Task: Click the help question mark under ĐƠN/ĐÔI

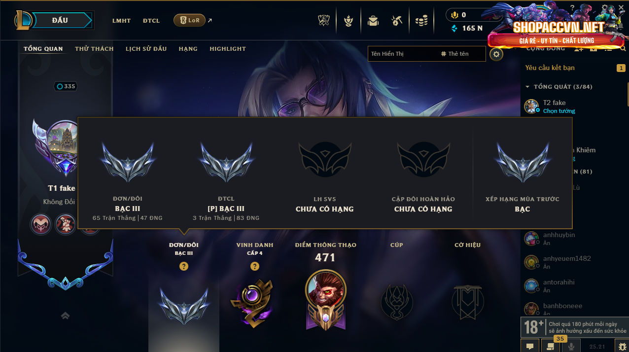Action: tap(183, 266)
